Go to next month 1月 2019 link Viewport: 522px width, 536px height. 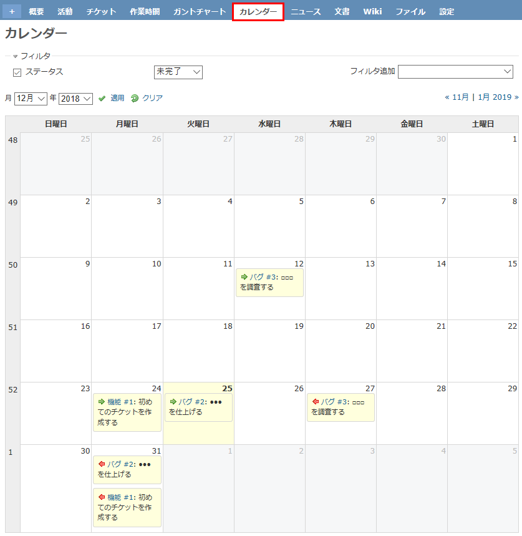pyautogui.click(x=498, y=97)
